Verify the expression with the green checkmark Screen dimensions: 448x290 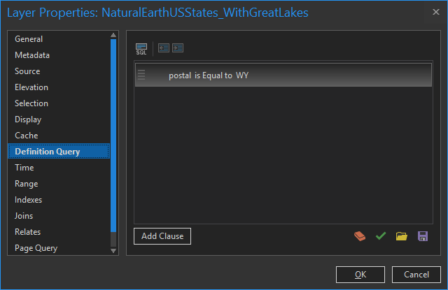[x=381, y=236]
